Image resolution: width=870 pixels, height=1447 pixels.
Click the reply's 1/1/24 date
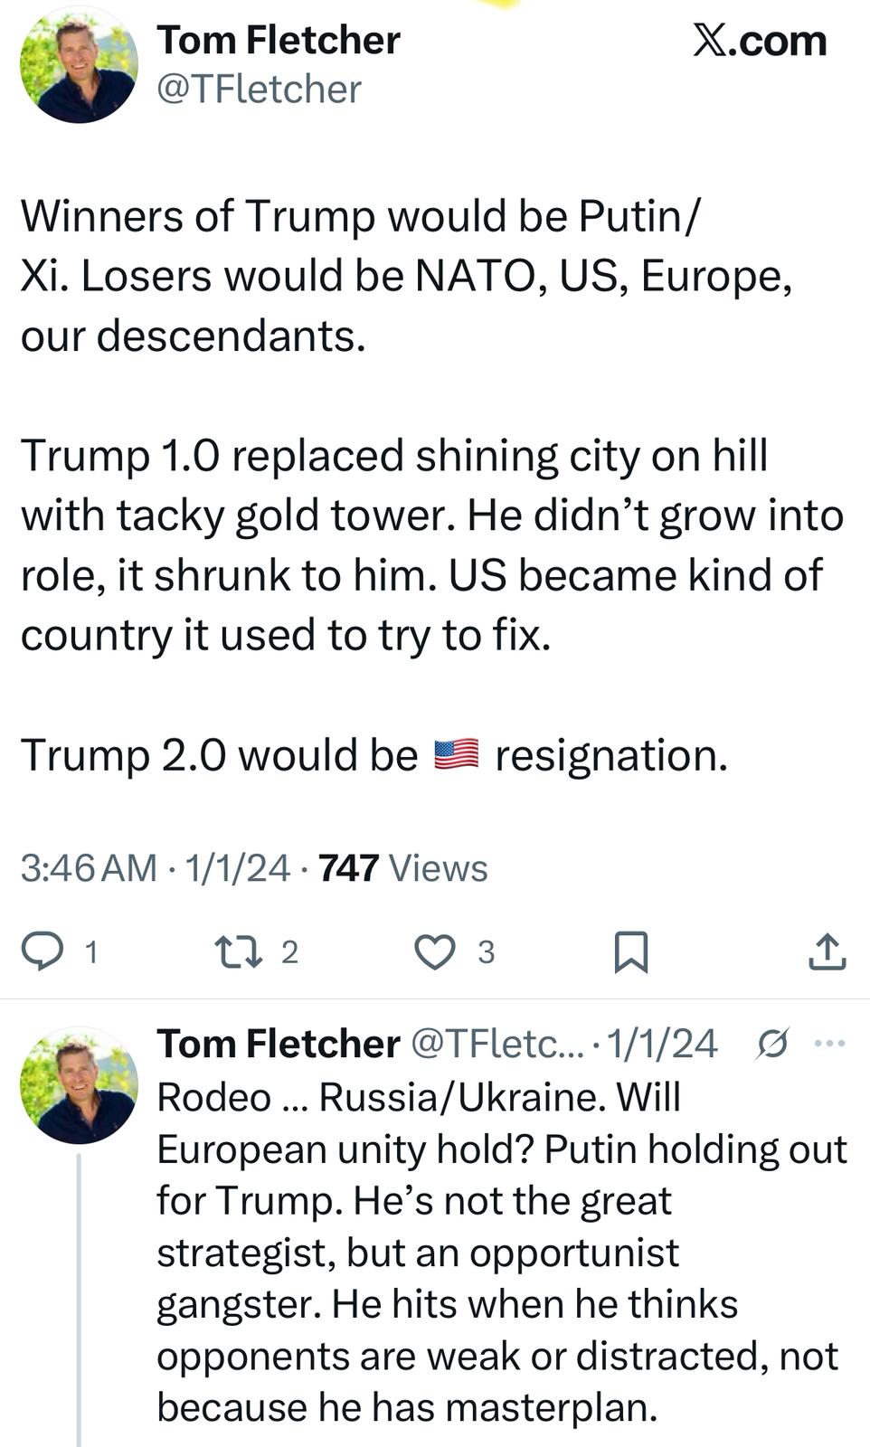click(x=662, y=1044)
